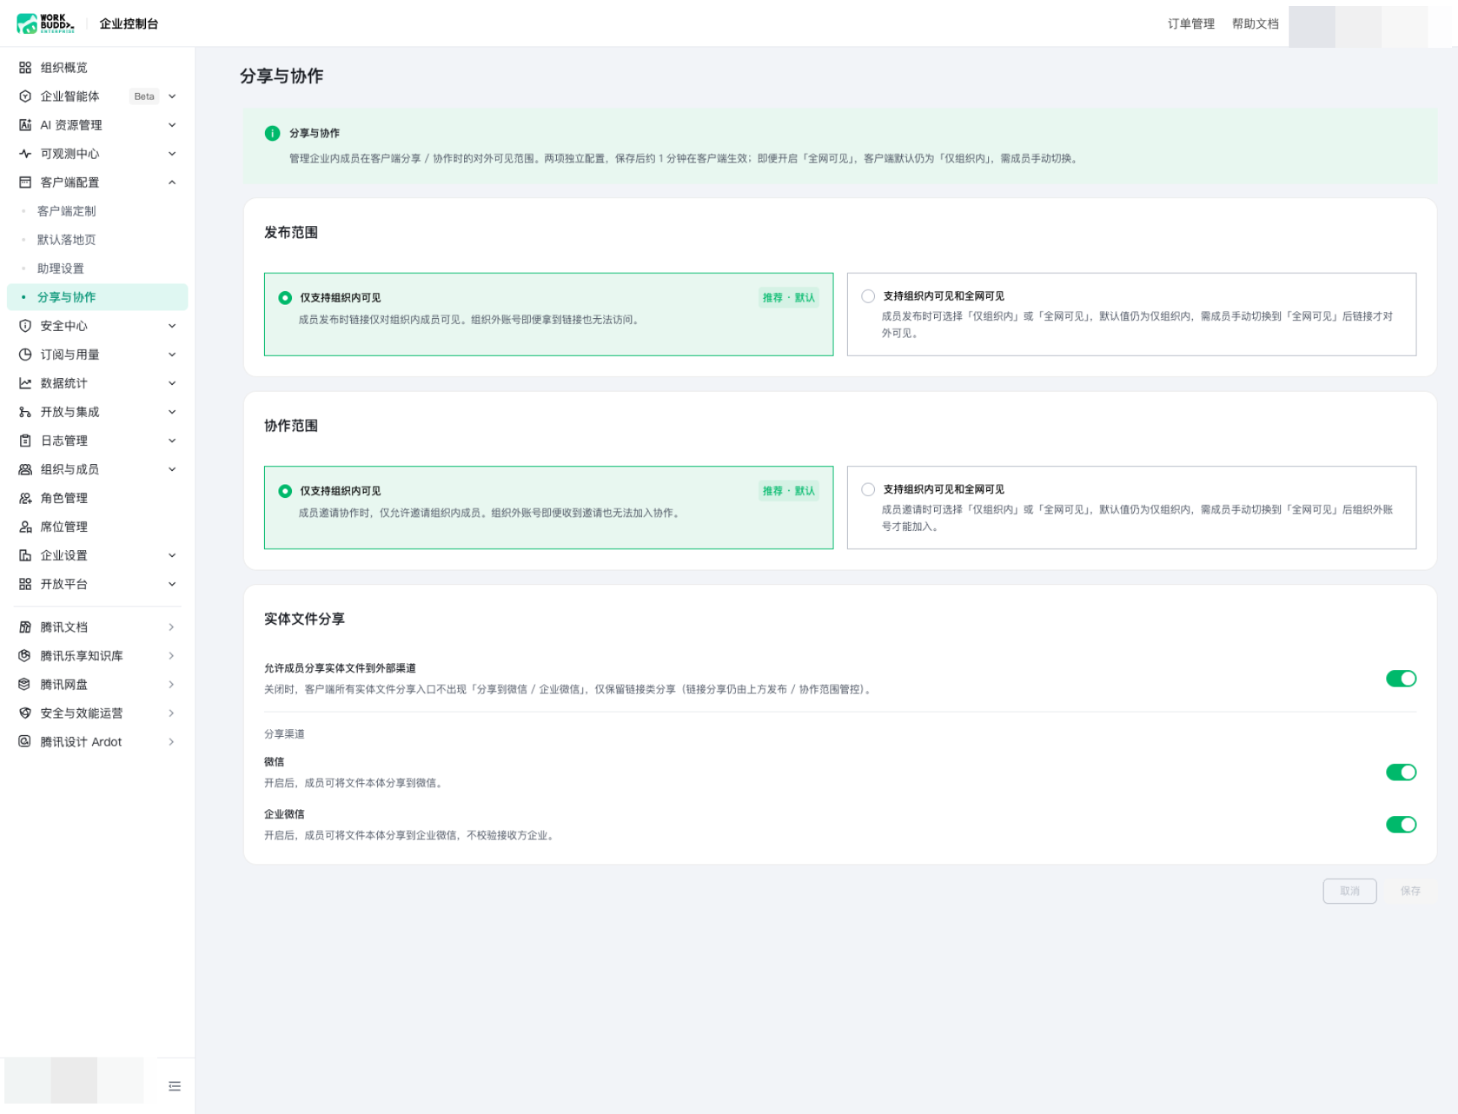Select 协作范围 仅支持组织内可见 radio
The height and width of the screenshot is (1114, 1458).
pyautogui.click(x=285, y=491)
